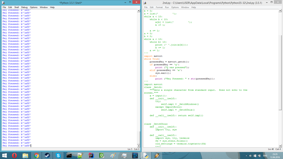Open Help menu in Python Shell window
The image size is (283, 159).
pyautogui.click(x=52, y=7)
